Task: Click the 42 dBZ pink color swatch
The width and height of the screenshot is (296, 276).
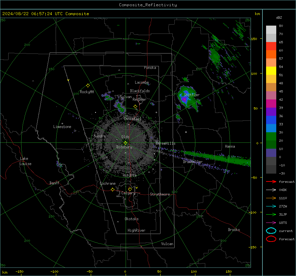Action: point(271,95)
